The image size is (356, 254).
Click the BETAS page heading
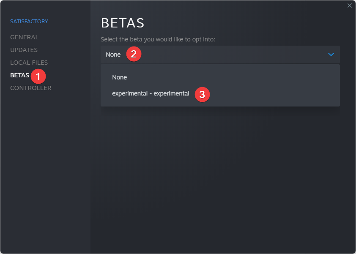[x=122, y=23]
